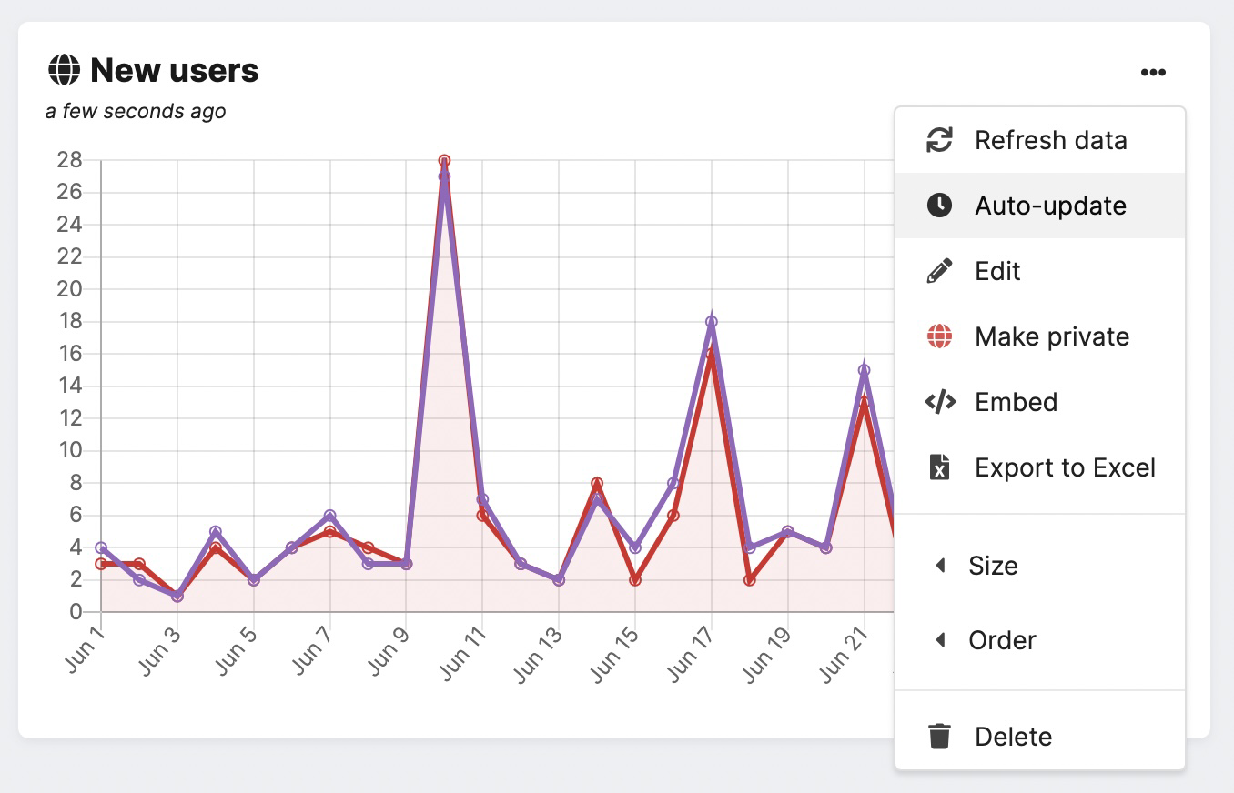This screenshot has width=1234, height=793.
Task: Select the clock icon beside Auto-update
Action: 938,206
